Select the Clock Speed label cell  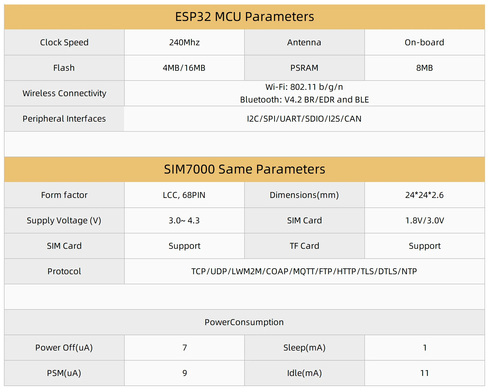click(x=64, y=42)
